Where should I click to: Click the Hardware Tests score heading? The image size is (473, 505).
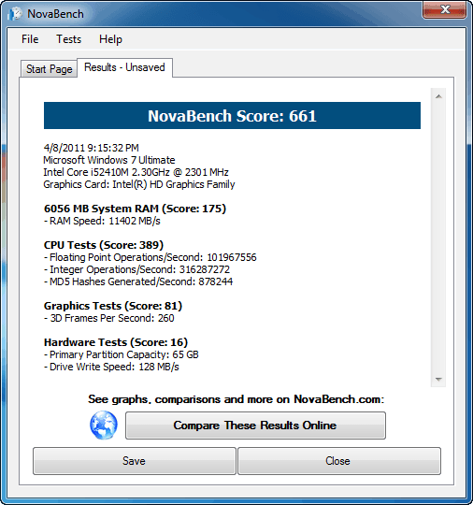116,342
